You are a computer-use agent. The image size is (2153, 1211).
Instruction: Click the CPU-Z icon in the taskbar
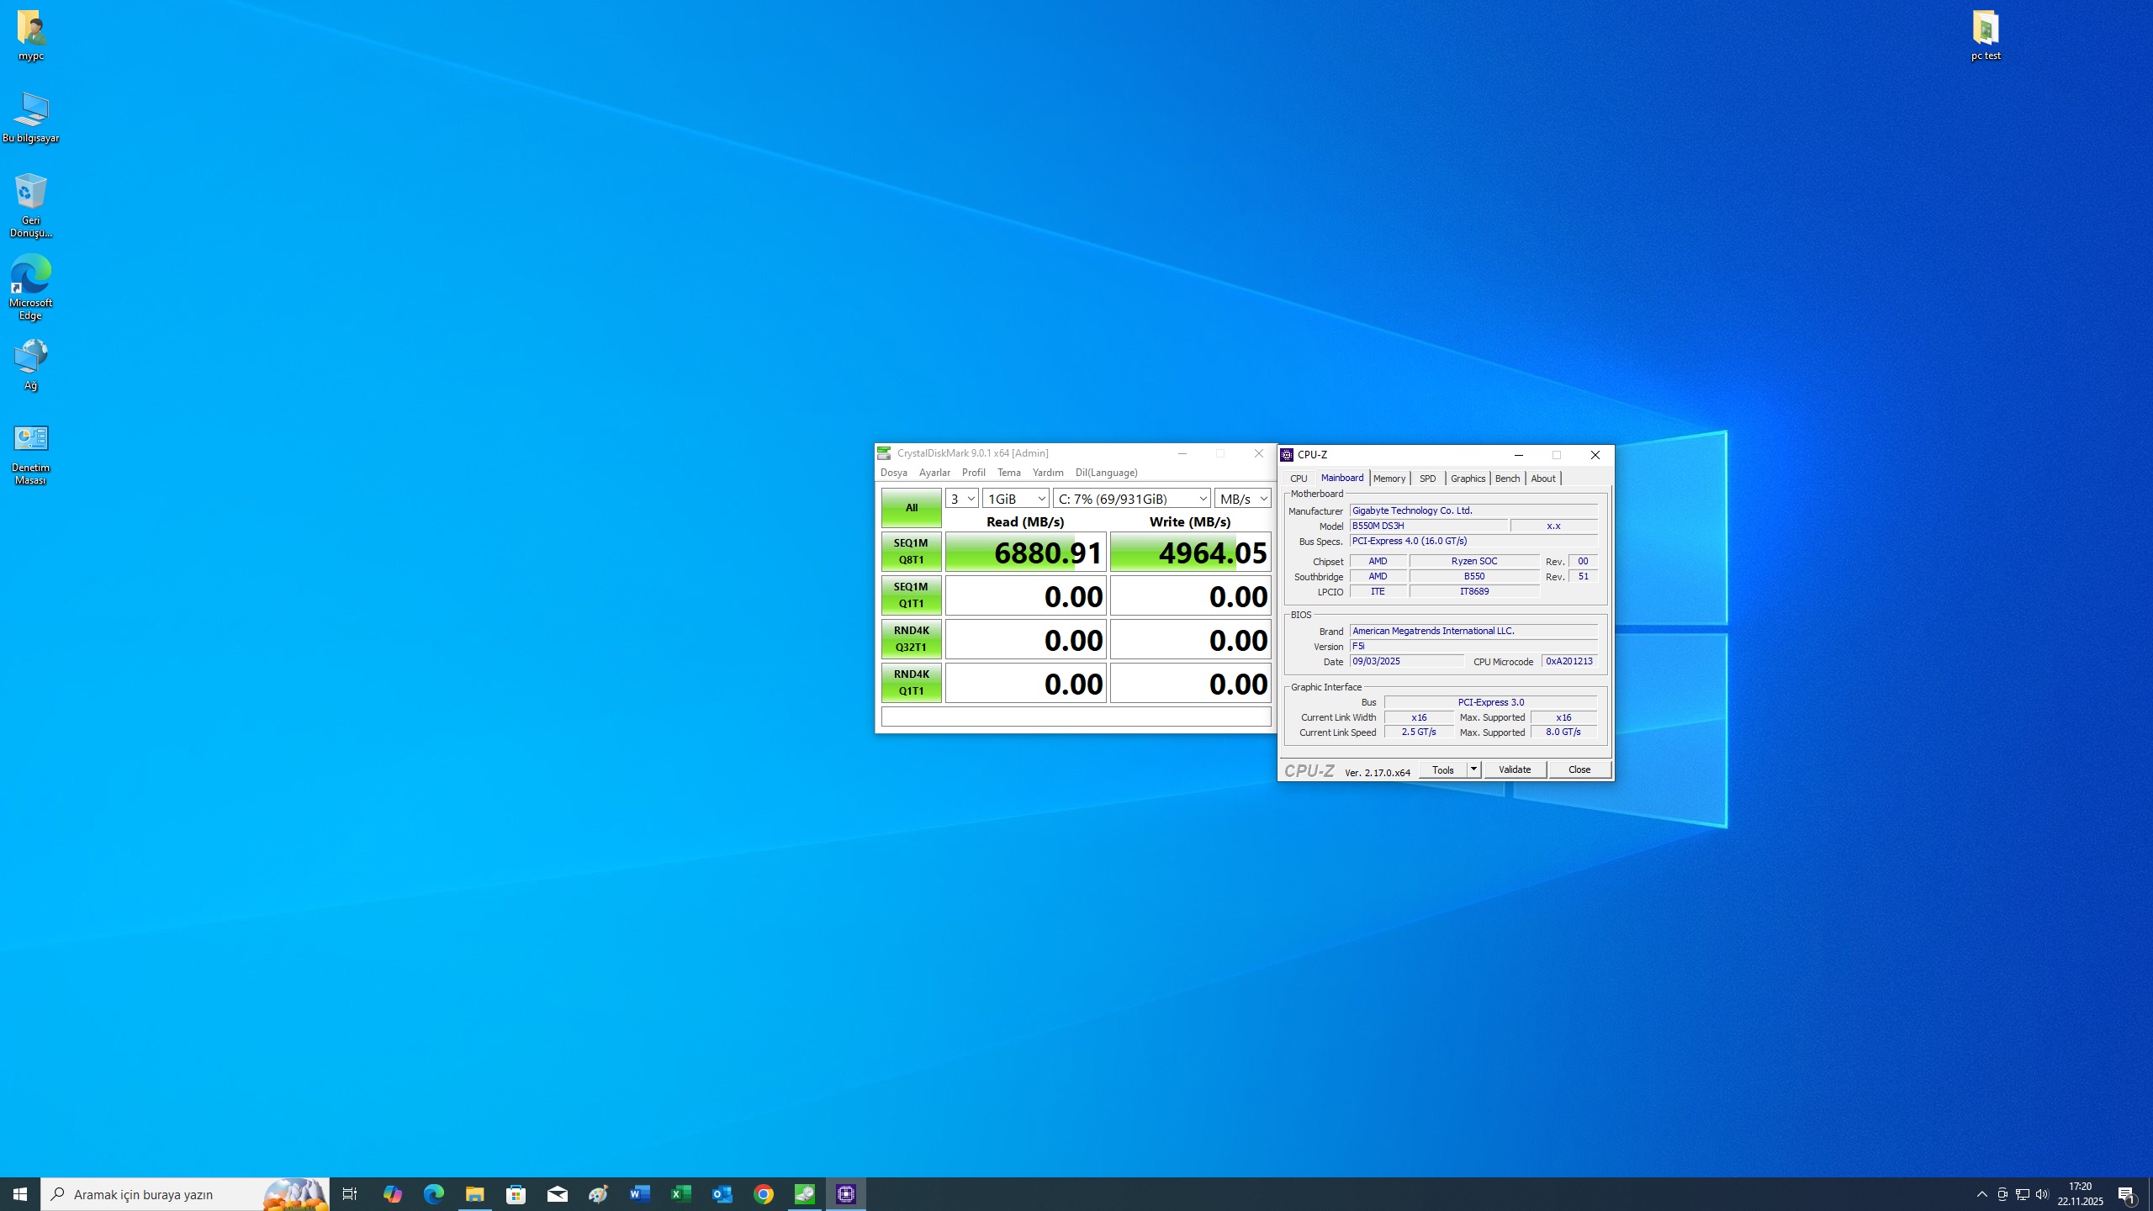pyautogui.click(x=846, y=1194)
